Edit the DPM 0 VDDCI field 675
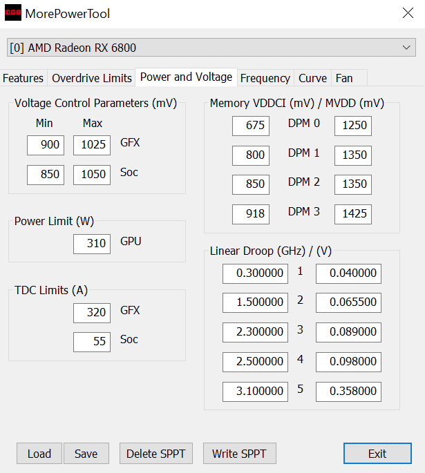The image size is (425, 473). [x=251, y=126]
